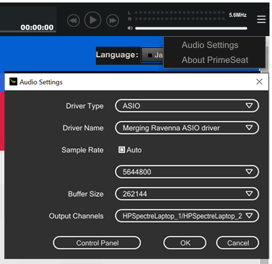Screen dimensions: 272x264
Task: Expand the 5644800 sample rate dropdown
Action: point(187,172)
